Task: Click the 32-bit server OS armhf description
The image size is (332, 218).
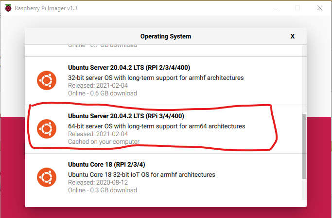Action: point(156,78)
